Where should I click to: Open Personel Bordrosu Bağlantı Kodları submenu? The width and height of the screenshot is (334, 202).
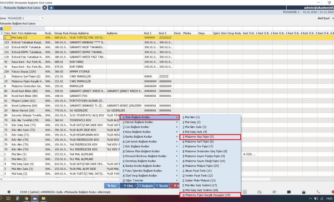point(150,156)
